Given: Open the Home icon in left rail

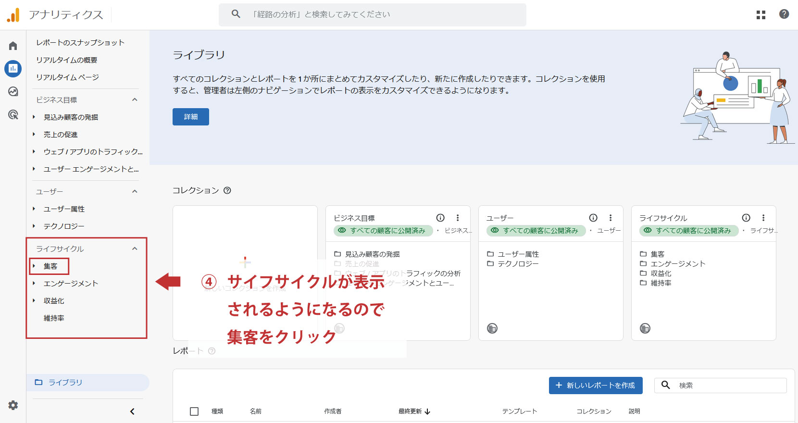Looking at the screenshot, I should 13,46.
